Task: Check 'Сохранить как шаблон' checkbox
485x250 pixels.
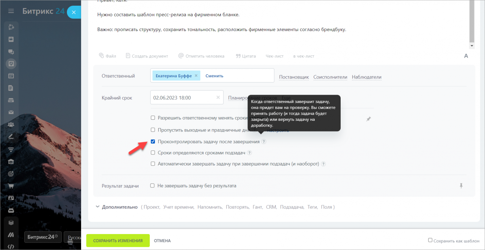Action: [430, 240]
